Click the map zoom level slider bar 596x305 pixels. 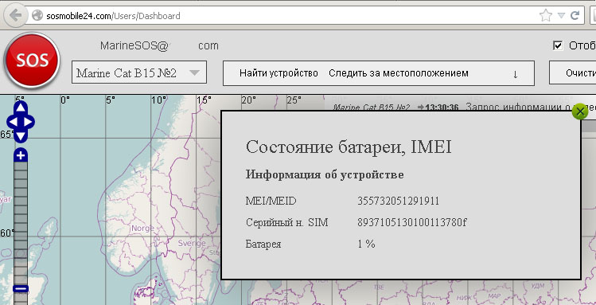[21, 223]
